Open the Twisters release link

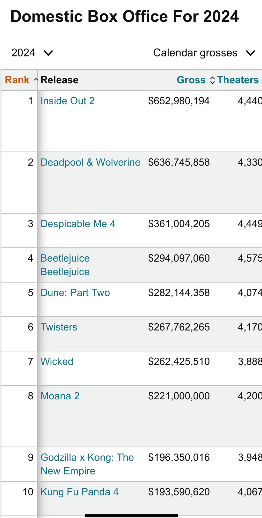coord(59,327)
